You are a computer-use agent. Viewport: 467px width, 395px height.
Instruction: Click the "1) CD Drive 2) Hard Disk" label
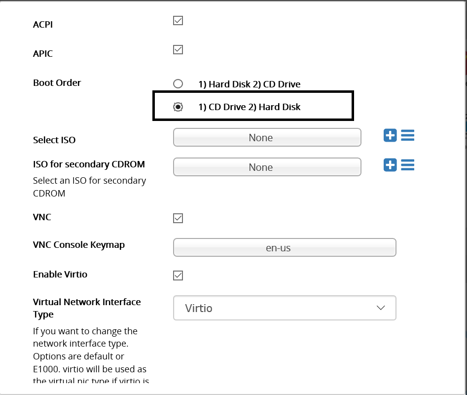tap(250, 107)
